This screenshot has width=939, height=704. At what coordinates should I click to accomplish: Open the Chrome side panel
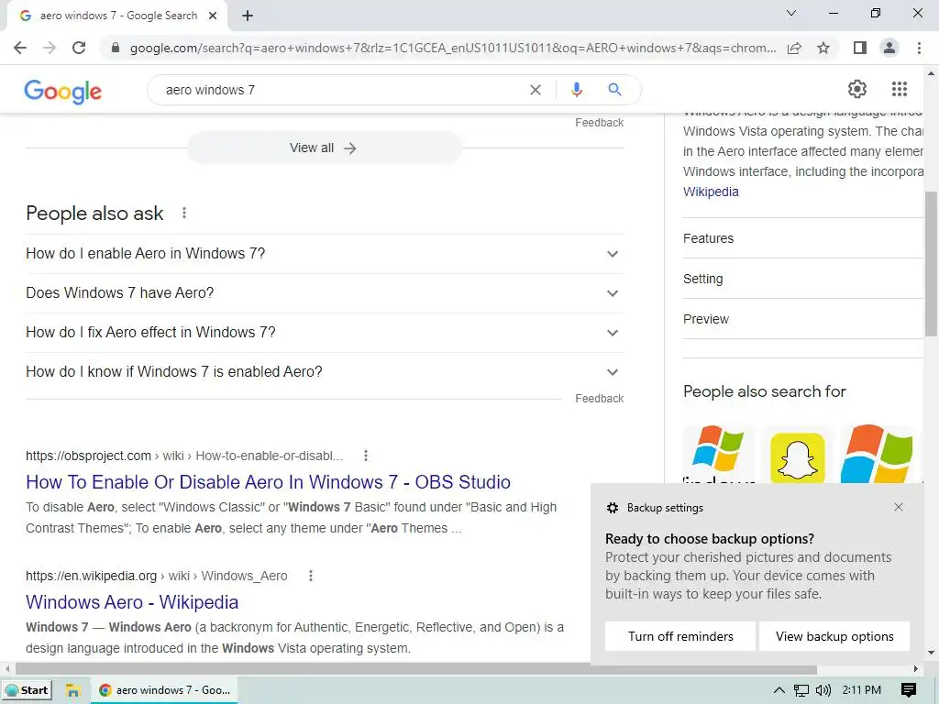coord(860,48)
